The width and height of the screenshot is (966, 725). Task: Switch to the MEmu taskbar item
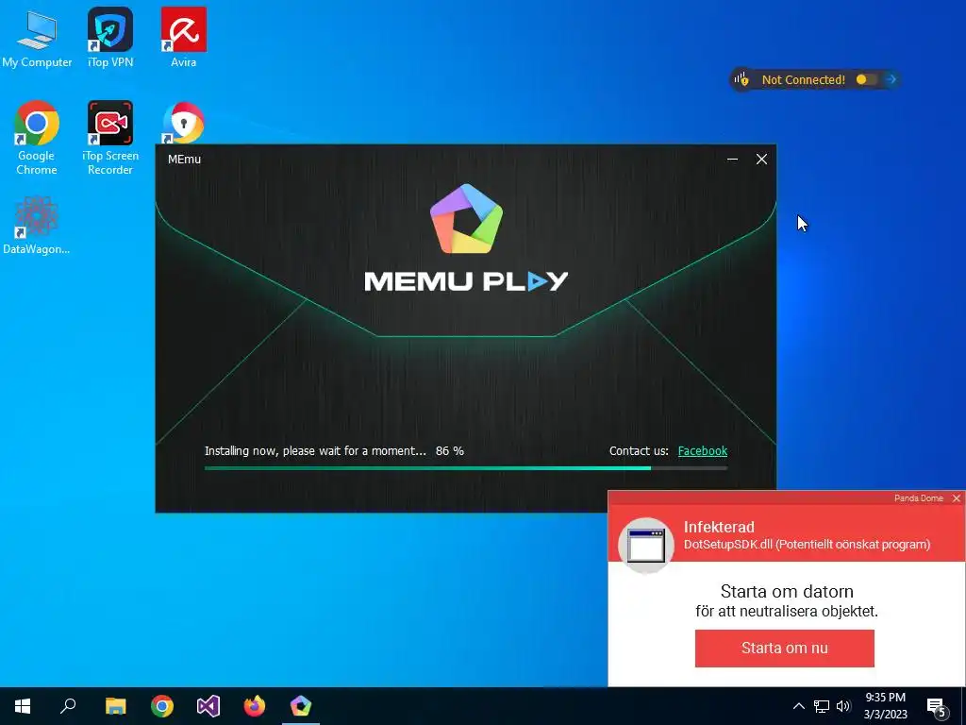point(301,706)
